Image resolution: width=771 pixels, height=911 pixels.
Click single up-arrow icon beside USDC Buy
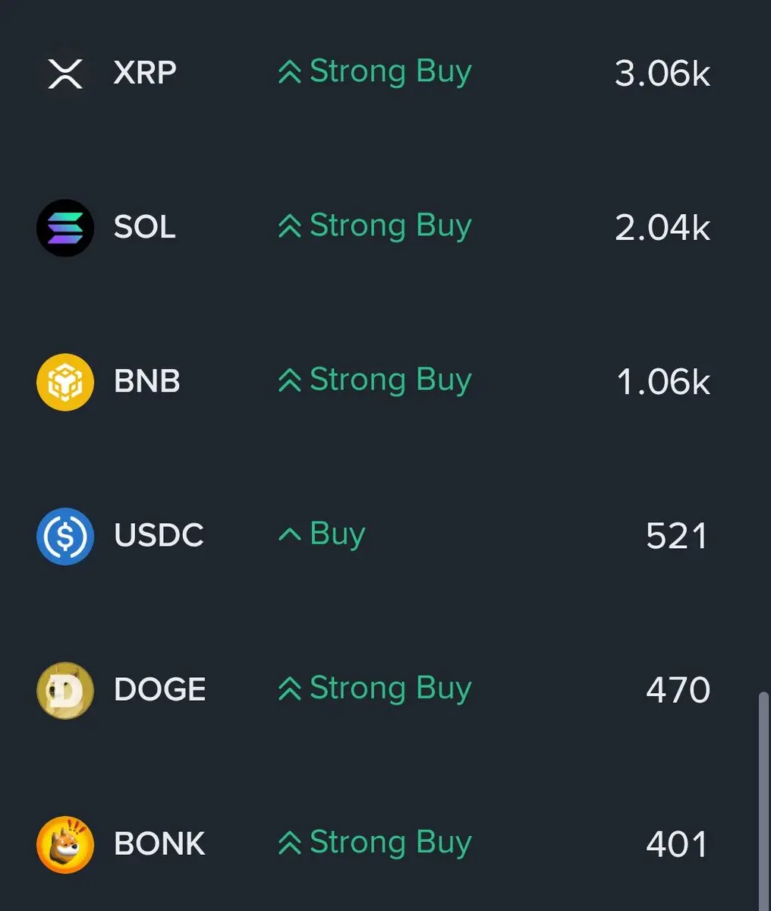[x=290, y=535]
